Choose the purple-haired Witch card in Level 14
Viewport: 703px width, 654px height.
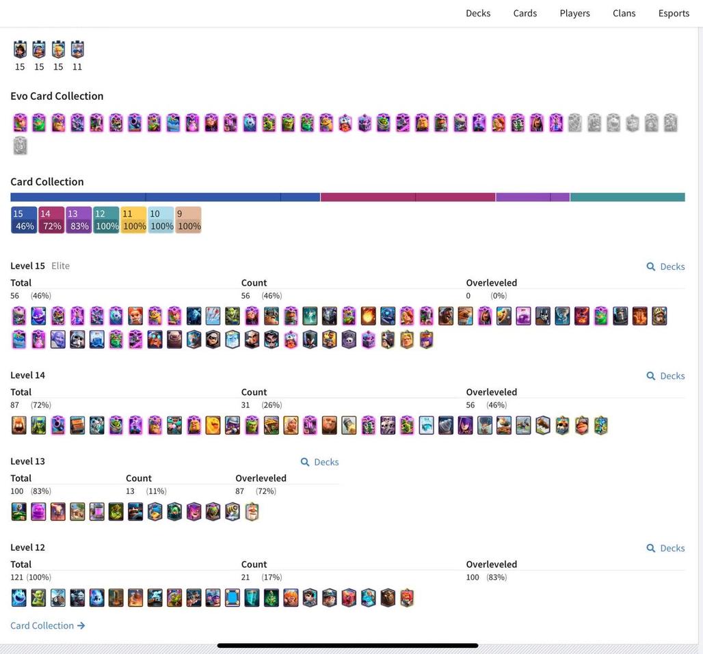(x=465, y=426)
